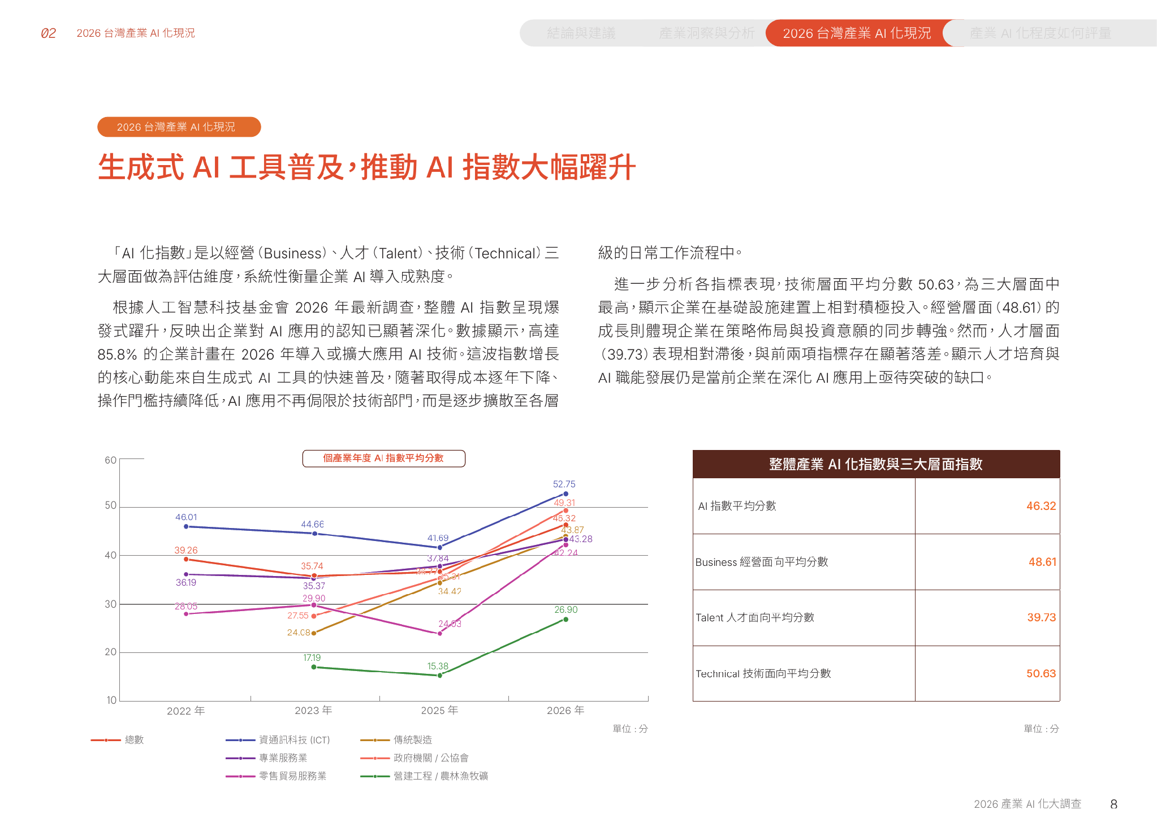Click the 35.37 data label
Image resolution: width=1157 pixels, height=818 pixels.
314,586
